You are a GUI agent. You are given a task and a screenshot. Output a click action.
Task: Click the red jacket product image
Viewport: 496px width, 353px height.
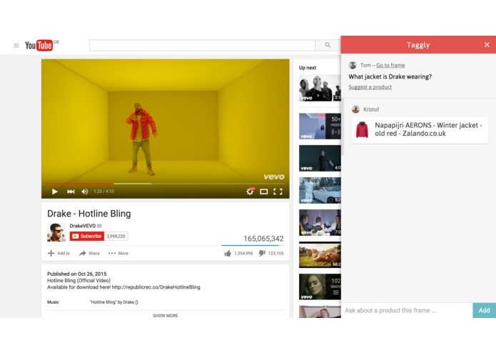point(362,130)
